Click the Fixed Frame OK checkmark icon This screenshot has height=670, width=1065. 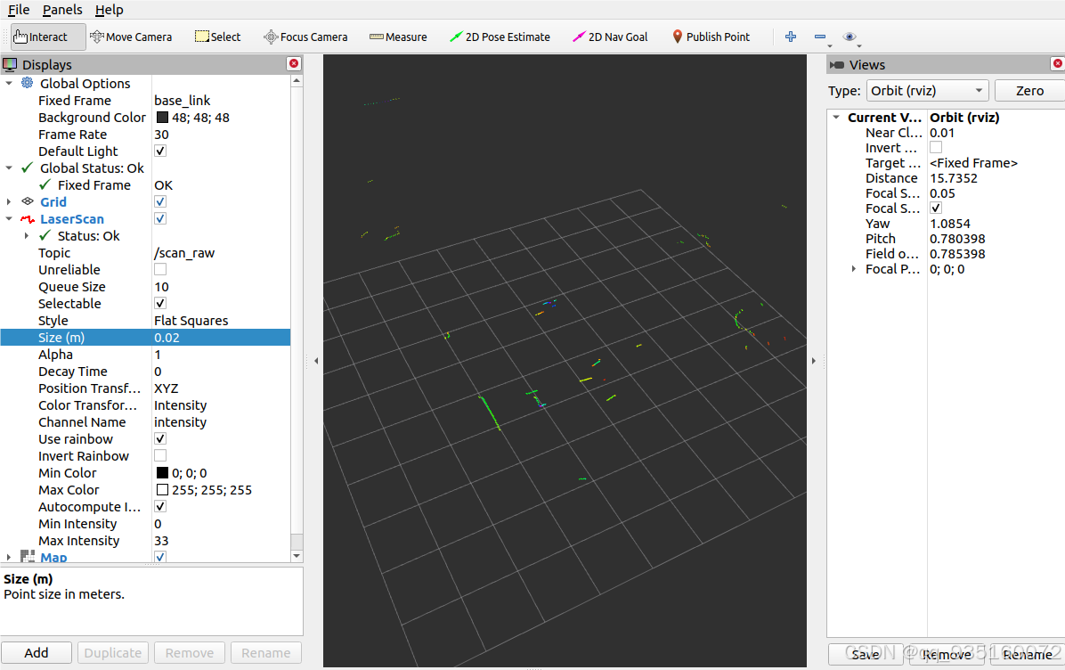[x=45, y=184]
